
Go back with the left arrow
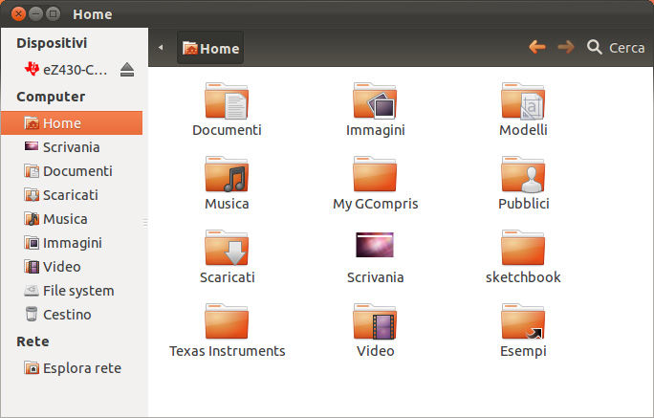pyautogui.click(x=537, y=47)
